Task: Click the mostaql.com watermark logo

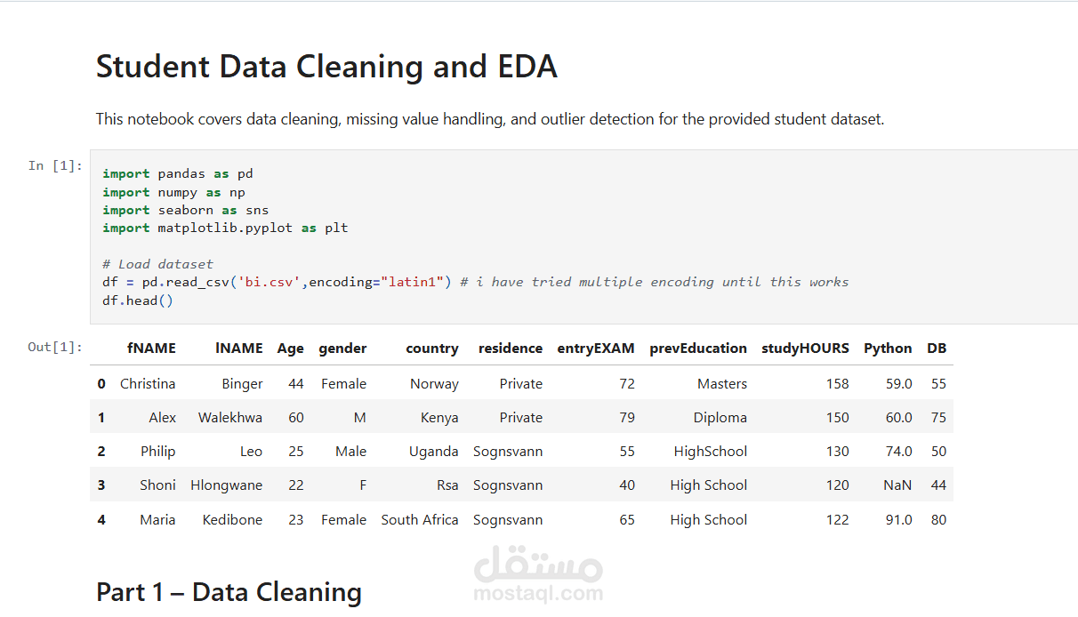Action: 538,576
